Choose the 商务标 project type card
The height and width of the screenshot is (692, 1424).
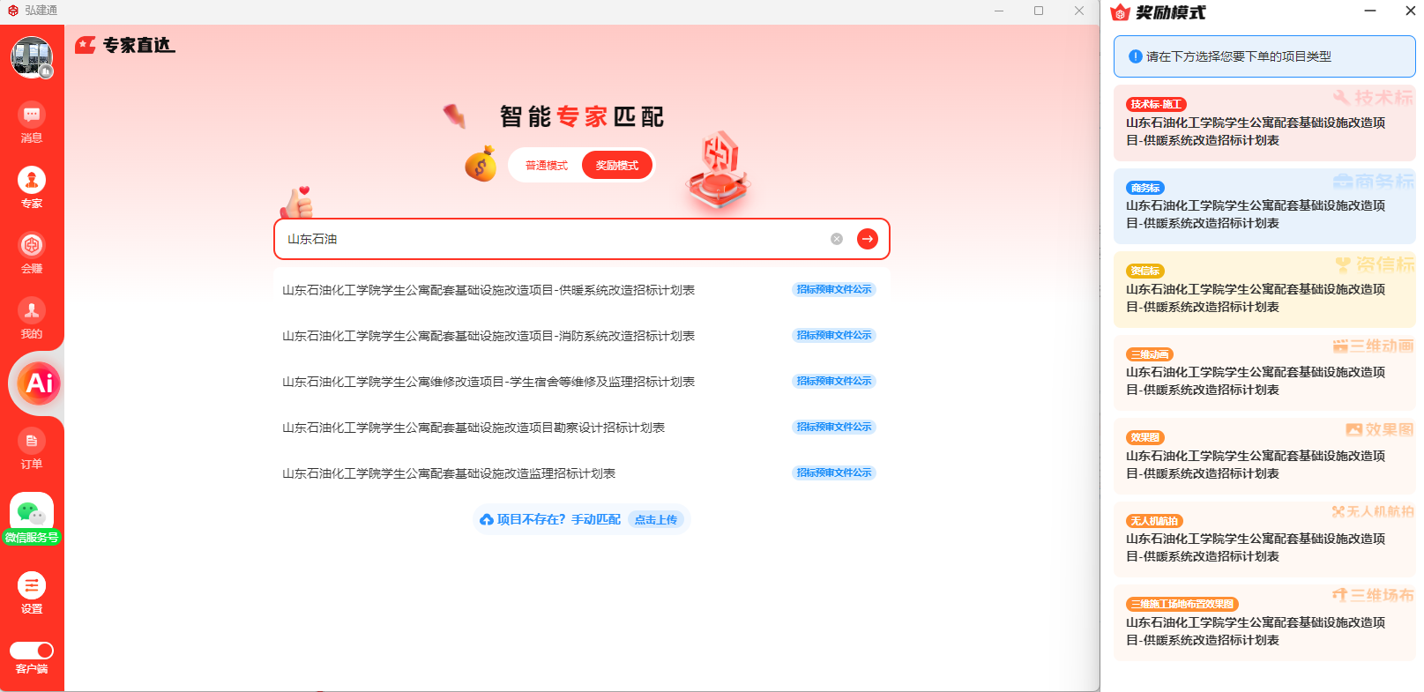click(x=1264, y=206)
